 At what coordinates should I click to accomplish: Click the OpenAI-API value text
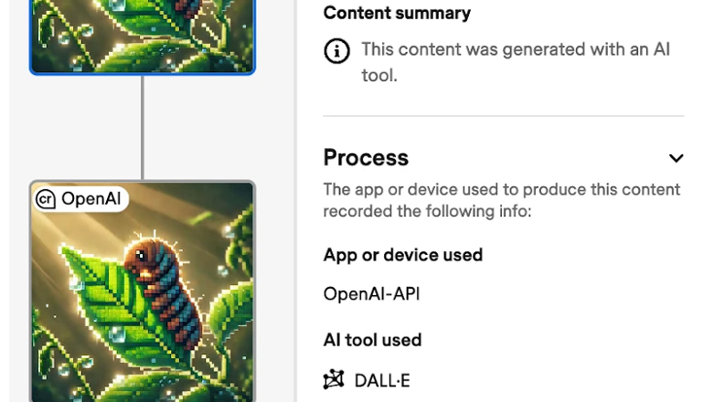point(371,294)
